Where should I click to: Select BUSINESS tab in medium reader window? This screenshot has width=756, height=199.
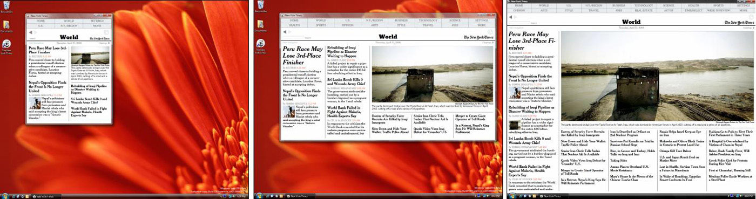coord(401,20)
